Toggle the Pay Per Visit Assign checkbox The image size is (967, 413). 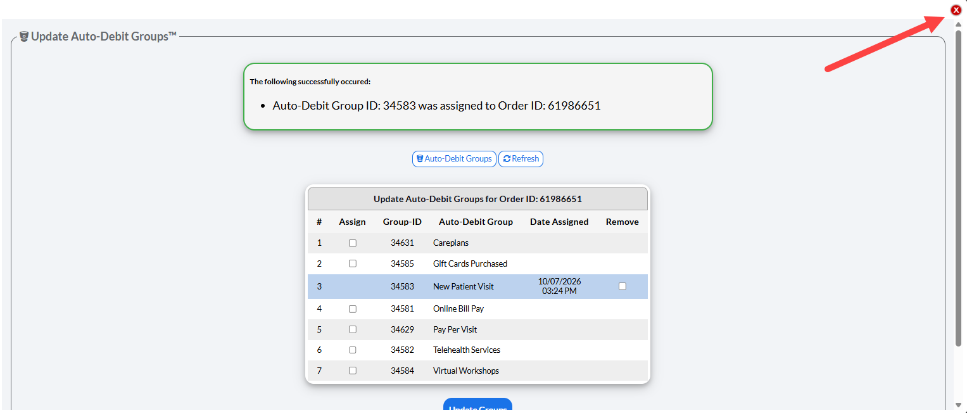pyautogui.click(x=353, y=329)
